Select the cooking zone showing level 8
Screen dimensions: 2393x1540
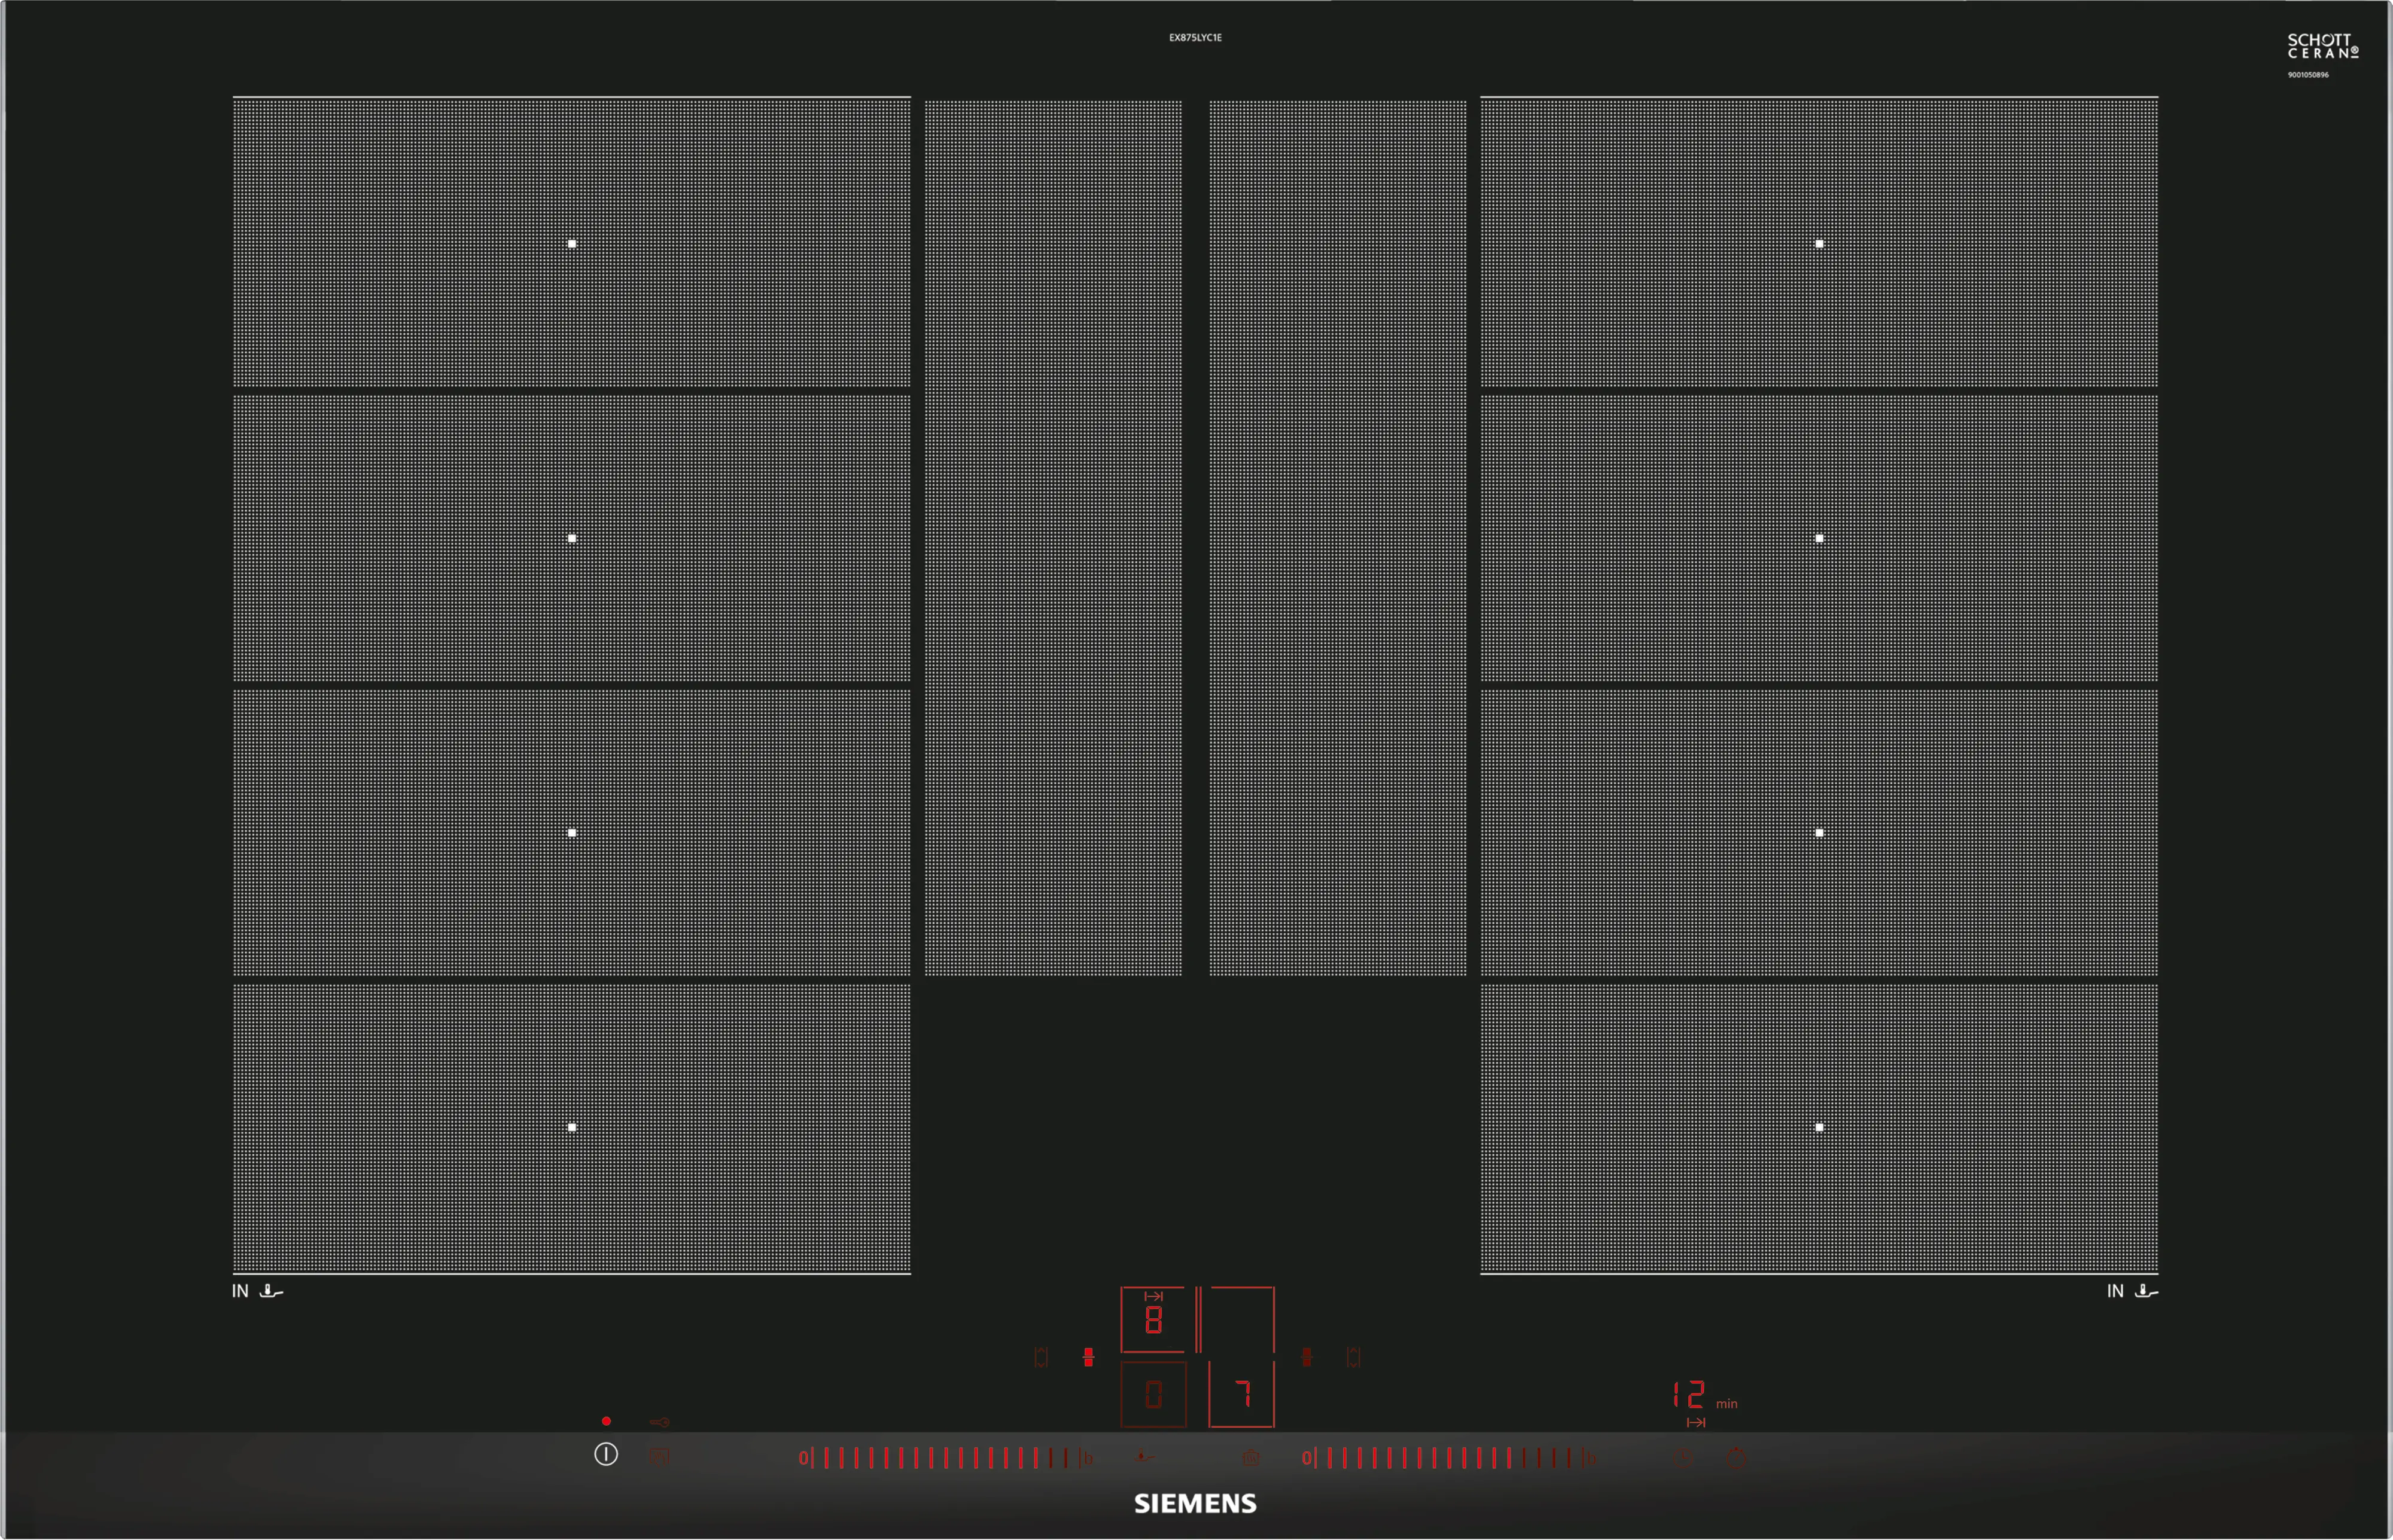(1152, 1320)
